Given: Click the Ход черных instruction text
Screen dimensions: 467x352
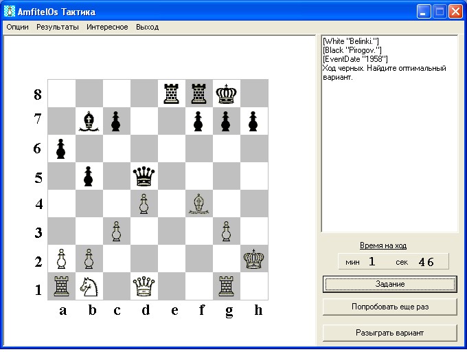Looking at the screenshot, I should pyautogui.click(x=384, y=72).
